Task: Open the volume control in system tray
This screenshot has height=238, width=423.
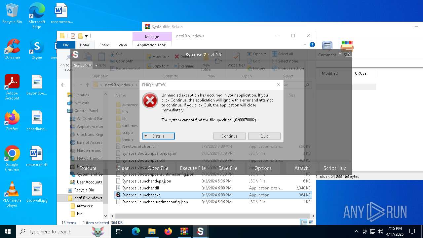Action: pyautogui.click(x=380, y=231)
